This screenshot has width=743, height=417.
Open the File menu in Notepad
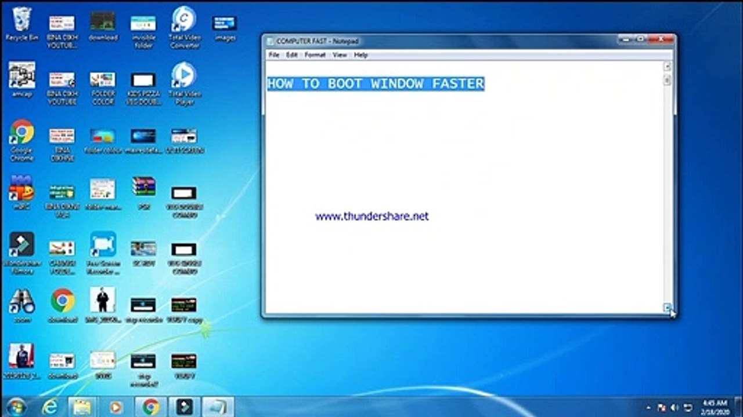(x=274, y=55)
